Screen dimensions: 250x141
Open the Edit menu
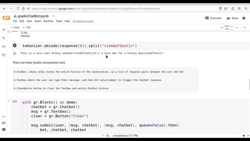22,21
